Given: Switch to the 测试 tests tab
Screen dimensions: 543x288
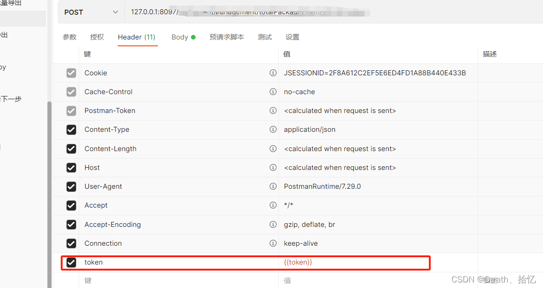Looking at the screenshot, I should (265, 37).
